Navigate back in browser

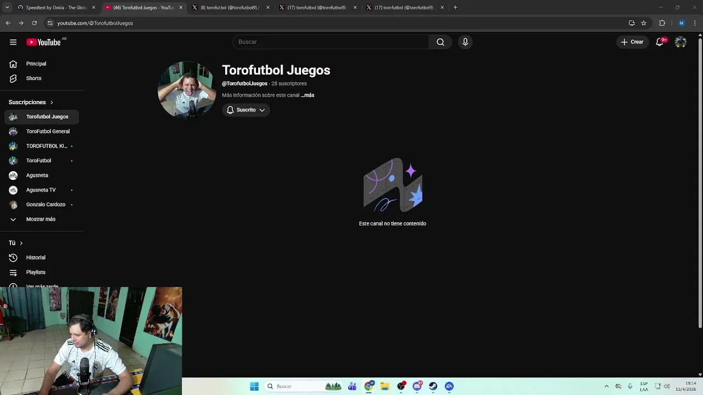8,23
